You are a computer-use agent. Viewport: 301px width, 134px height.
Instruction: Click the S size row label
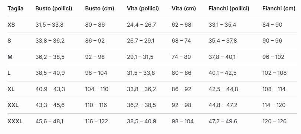pos(9,41)
